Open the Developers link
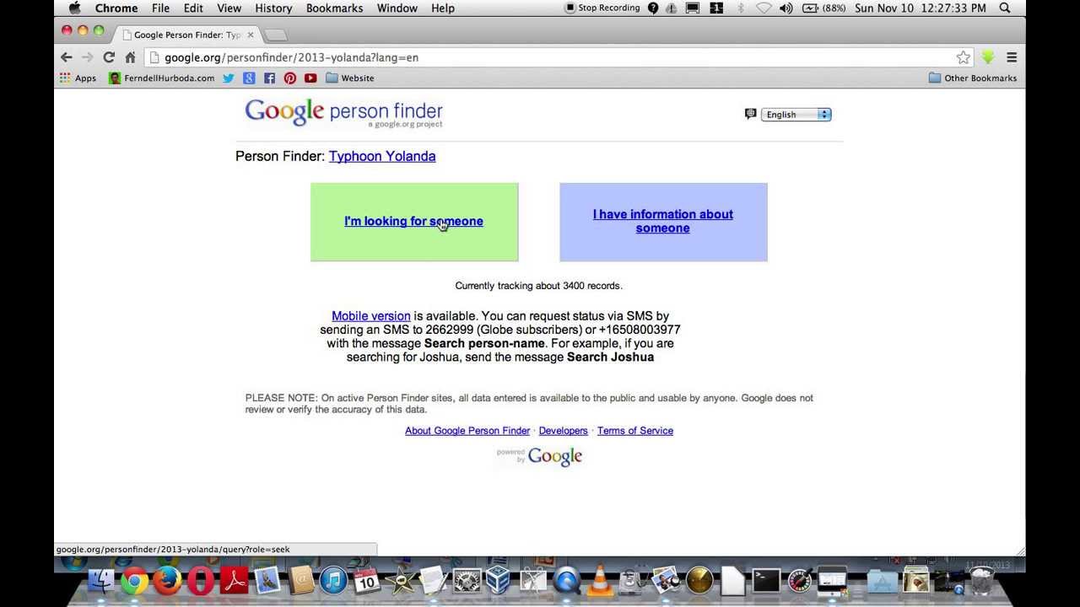The width and height of the screenshot is (1080, 607). click(563, 431)
